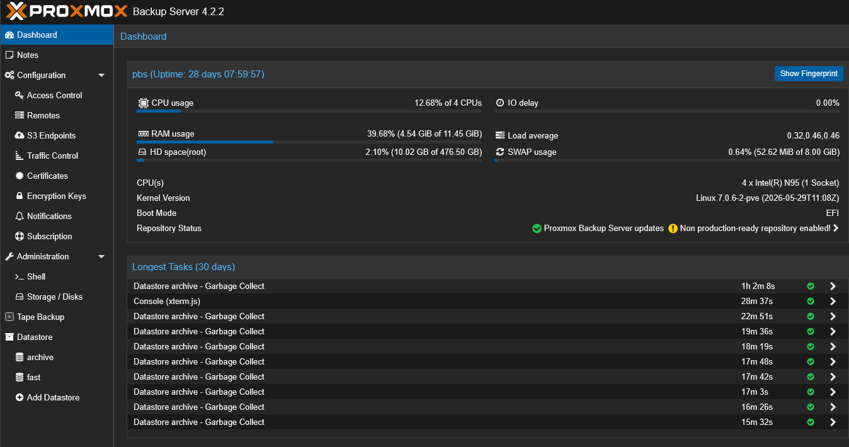The width and height of the screenshot is (849, 447).
Task: Click the Certificates badge icon
Action: [x=20, y=176]
